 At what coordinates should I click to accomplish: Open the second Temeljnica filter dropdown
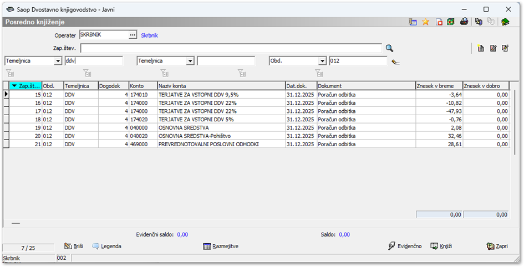[190, 61]
